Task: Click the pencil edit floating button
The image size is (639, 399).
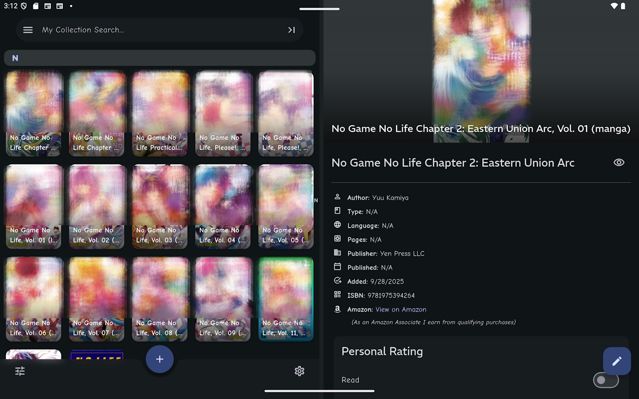Action: tap(617, 361)
